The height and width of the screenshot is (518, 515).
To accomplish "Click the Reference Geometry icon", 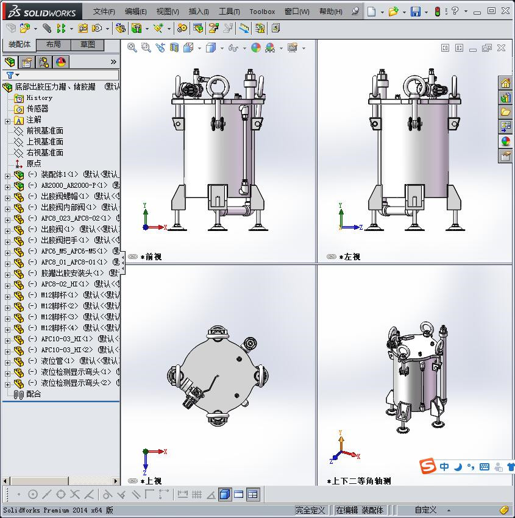I will pyautogui.click(x=158, y=29).
